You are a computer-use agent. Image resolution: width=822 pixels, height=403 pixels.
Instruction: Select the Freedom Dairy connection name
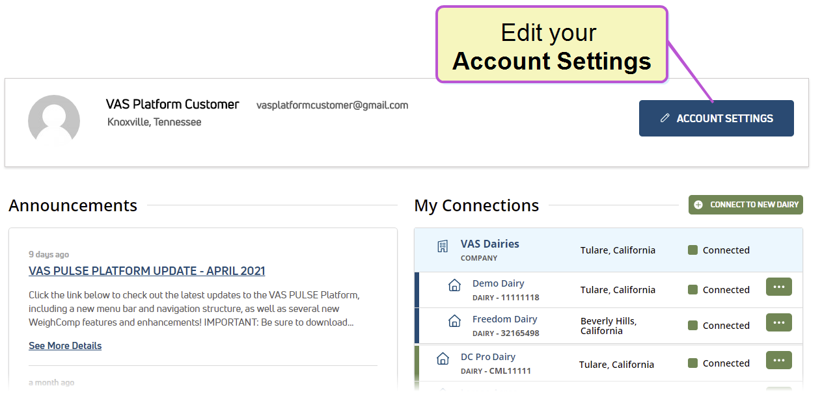(x=505, y=319)
